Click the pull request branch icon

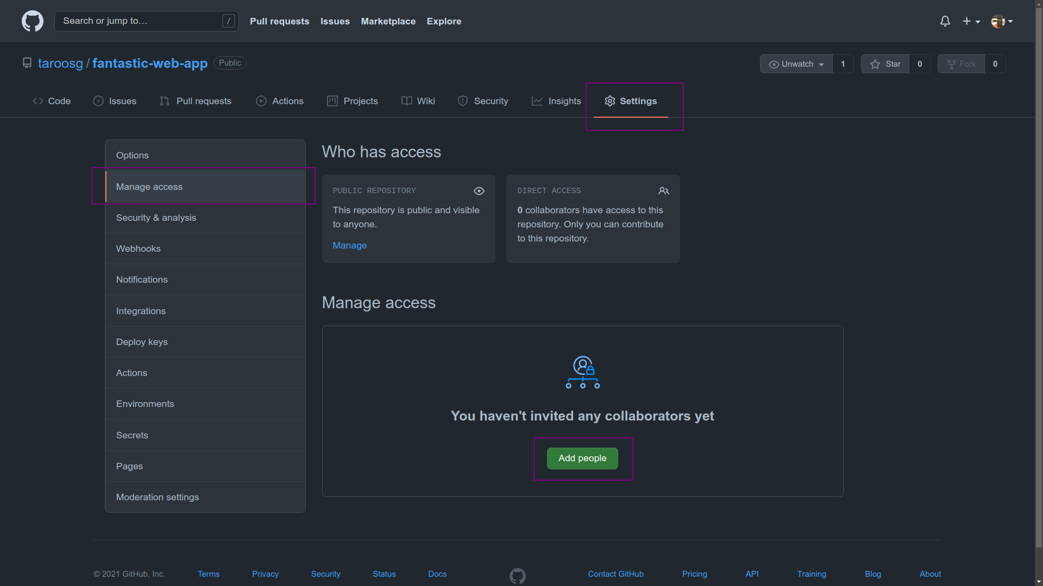[x=165, y=101]
